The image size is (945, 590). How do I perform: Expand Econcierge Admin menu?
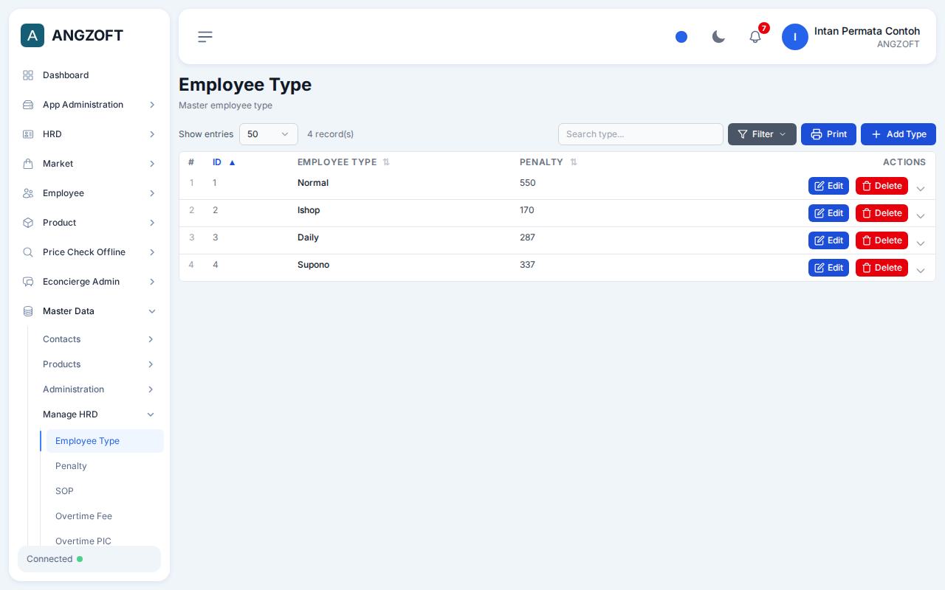(89, 282)
